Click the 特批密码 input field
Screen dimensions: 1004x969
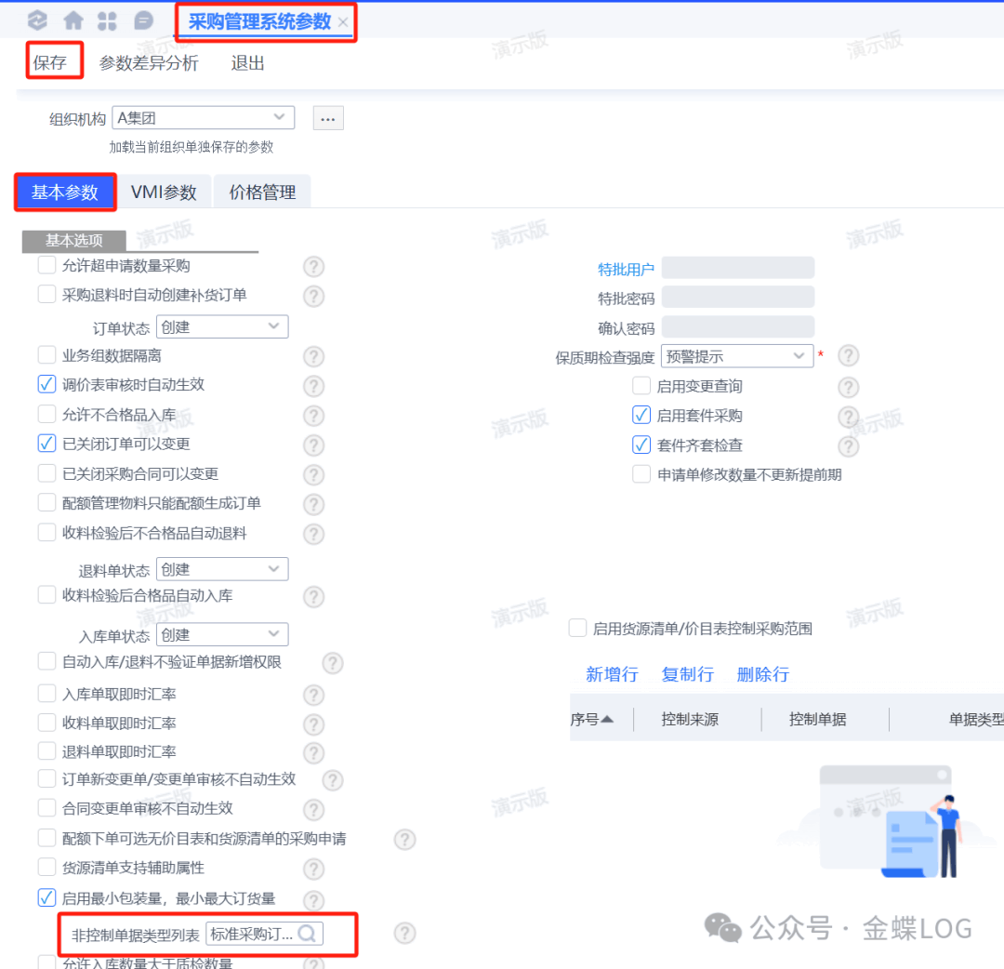pyautogui.click(x=738, y=298)
